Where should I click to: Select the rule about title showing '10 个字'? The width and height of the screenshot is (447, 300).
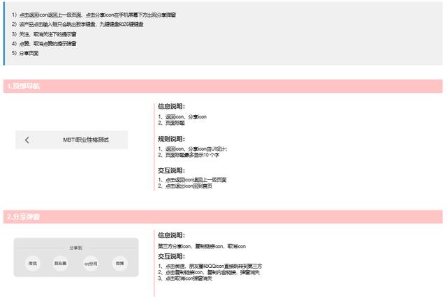189,155
